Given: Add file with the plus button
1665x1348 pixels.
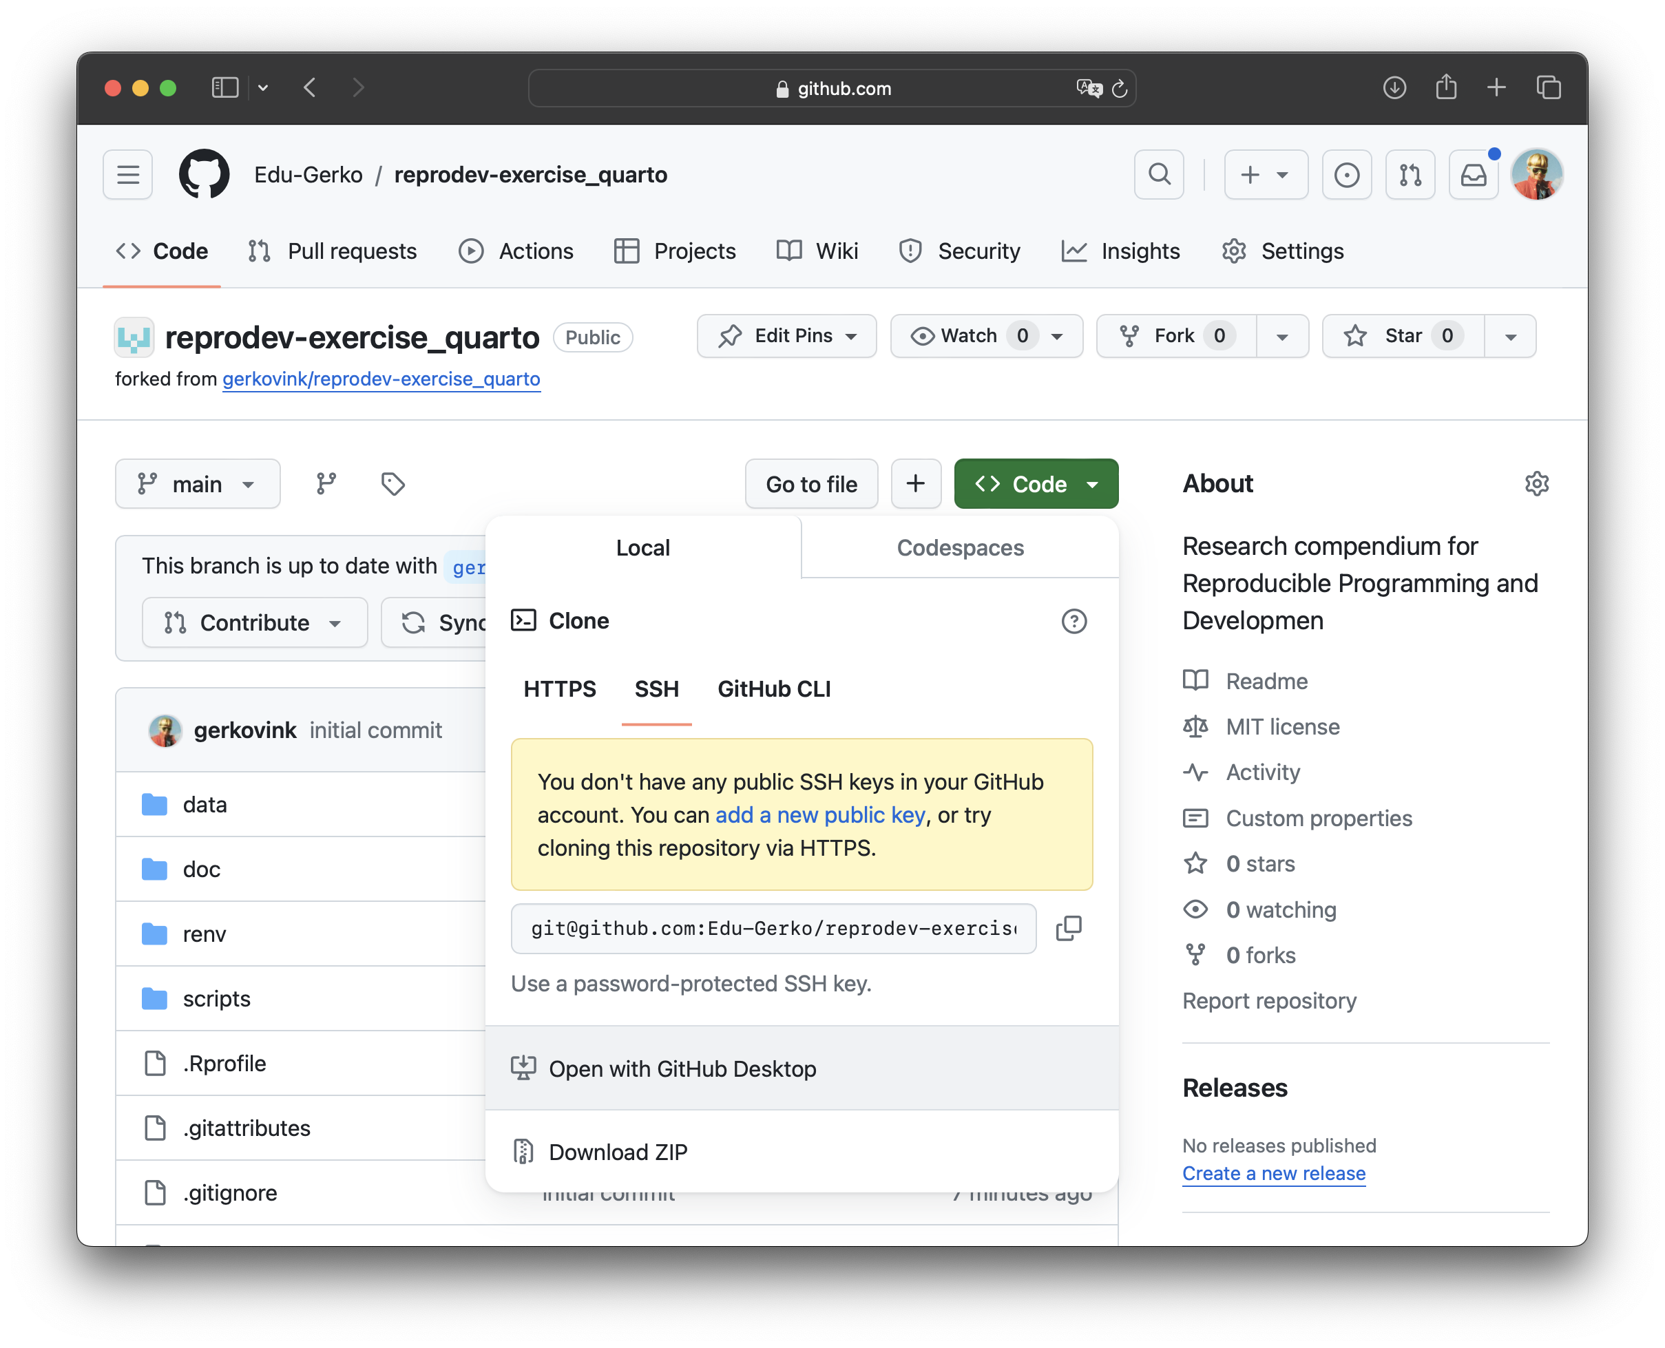Looking at the screenshot, I should coord(916,484).
